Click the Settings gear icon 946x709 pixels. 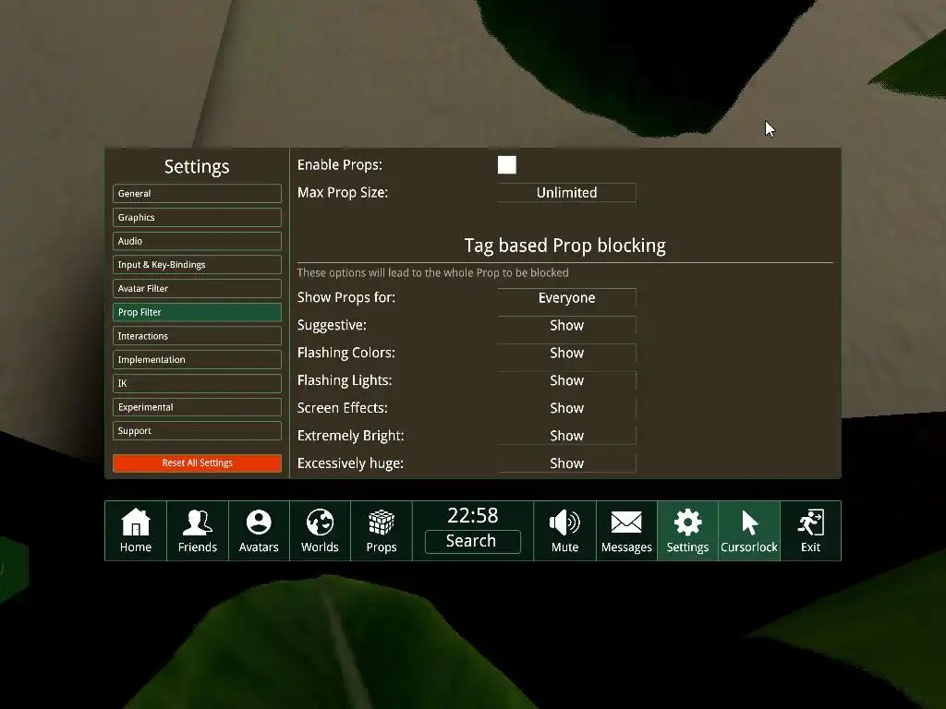687,531
